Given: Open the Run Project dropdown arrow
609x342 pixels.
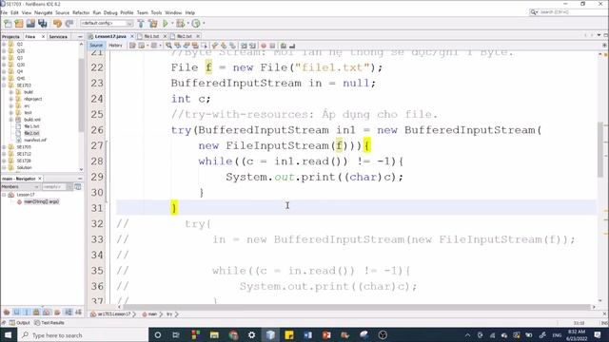Looking at the screenshot, I should pos(172,24).
